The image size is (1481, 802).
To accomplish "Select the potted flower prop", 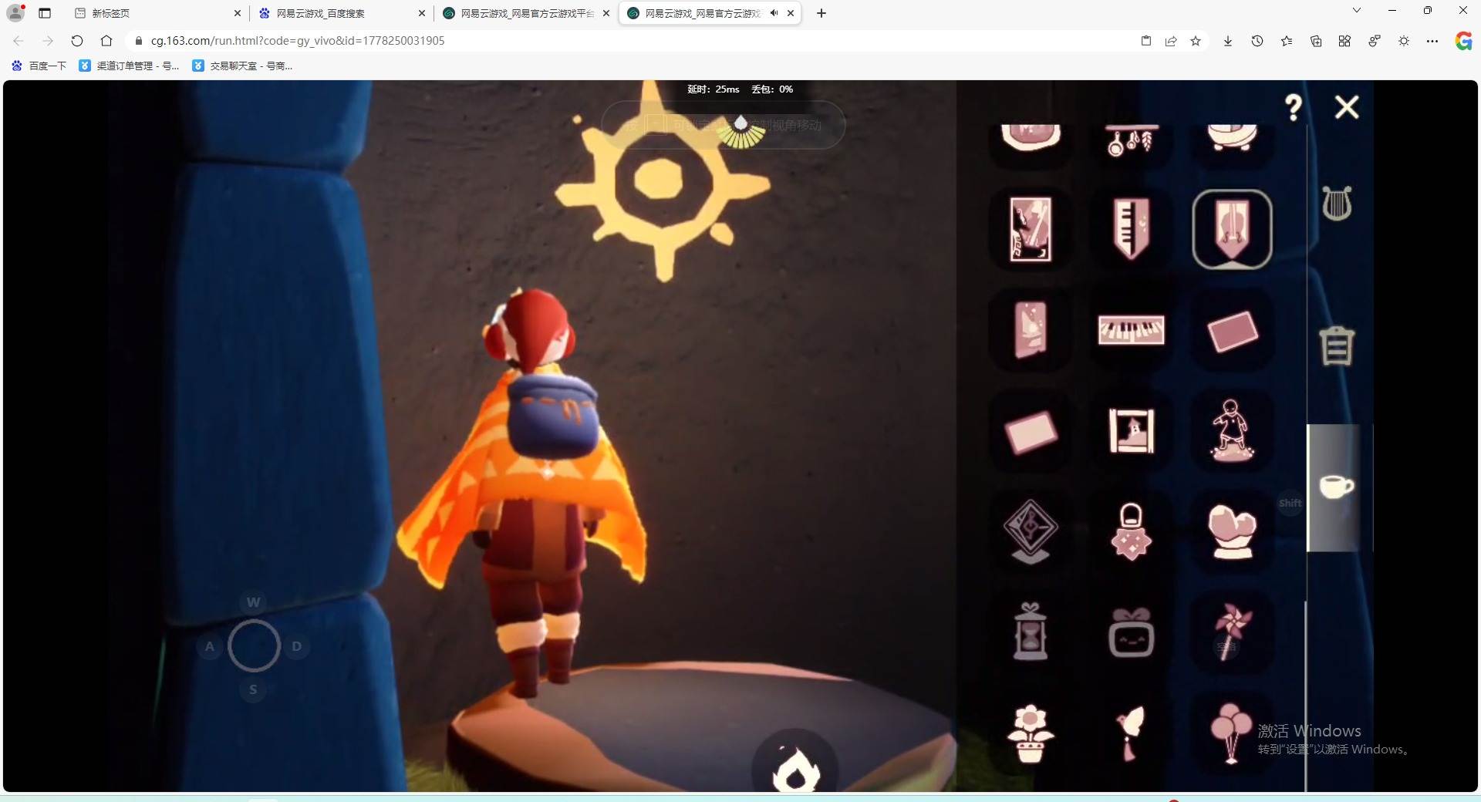I will click(x=1031, y=733).
